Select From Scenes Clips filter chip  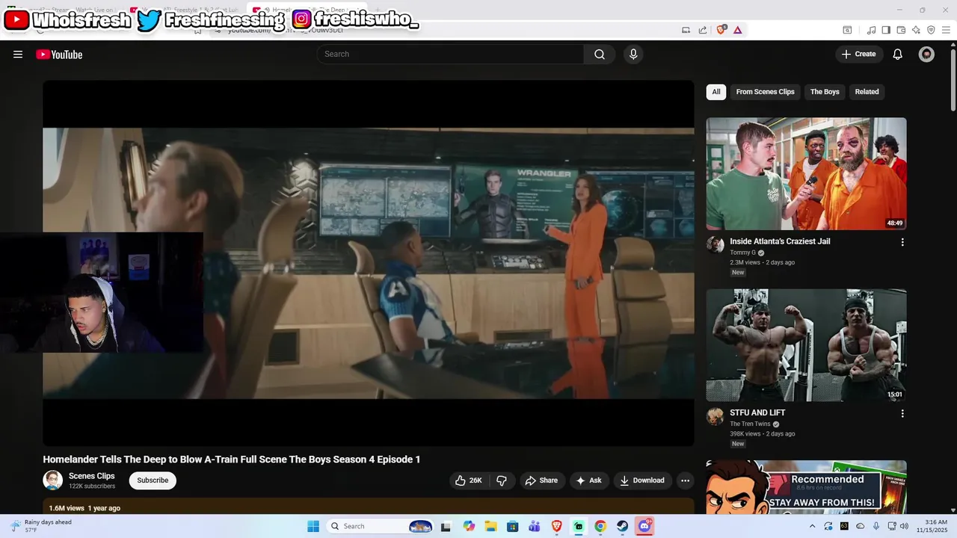765,92
